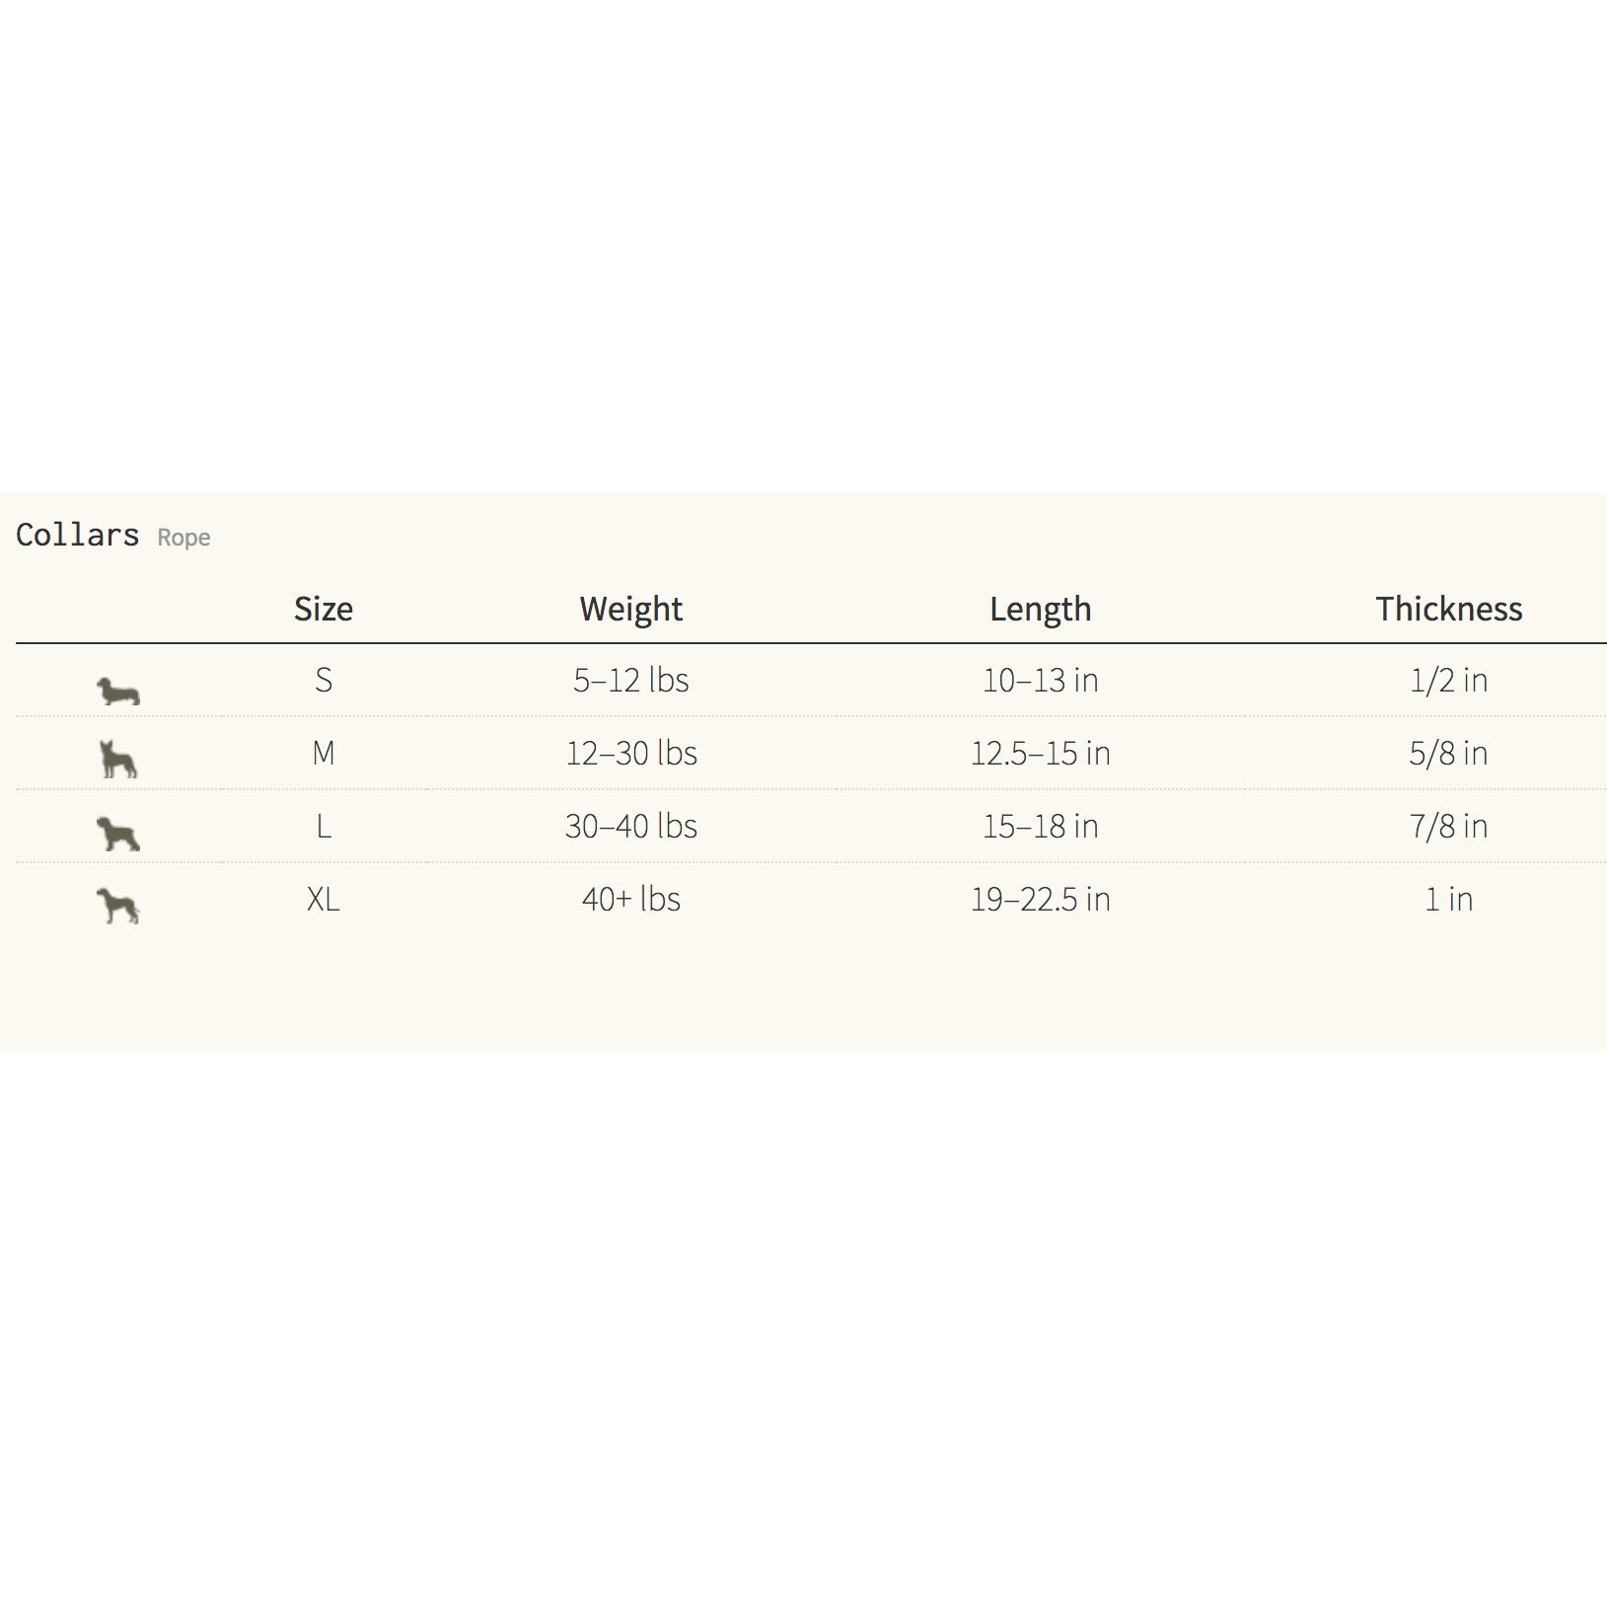Click the Weight column header
The width and height of the screenshot is (1607, 1608).
(631, 609)
